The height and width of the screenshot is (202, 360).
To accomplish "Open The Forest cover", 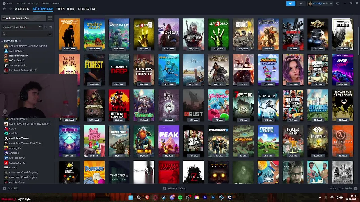I will click(x=94, y=70).
